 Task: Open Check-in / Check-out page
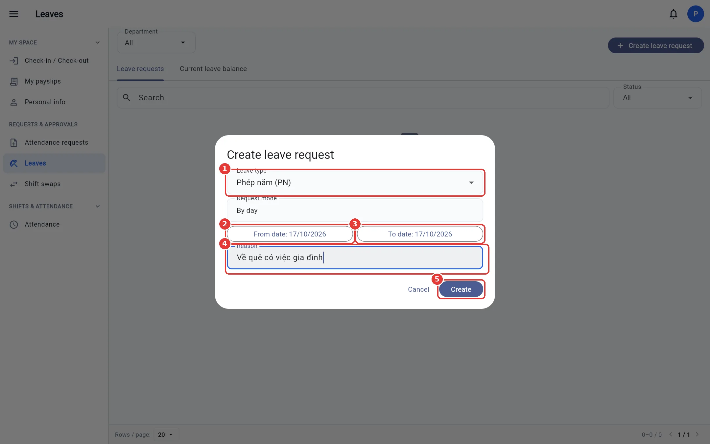click(x=54, y=61)
